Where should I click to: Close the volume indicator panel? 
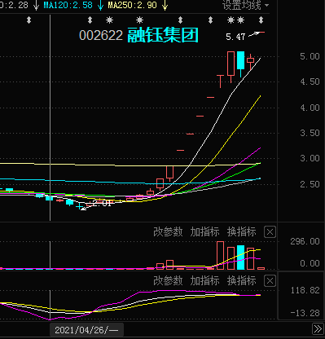tap(270, 232)
